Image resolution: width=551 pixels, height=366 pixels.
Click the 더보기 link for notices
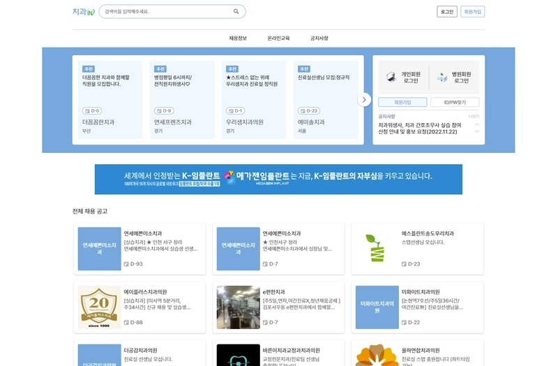pyautogui.click(x=474, y=116)
